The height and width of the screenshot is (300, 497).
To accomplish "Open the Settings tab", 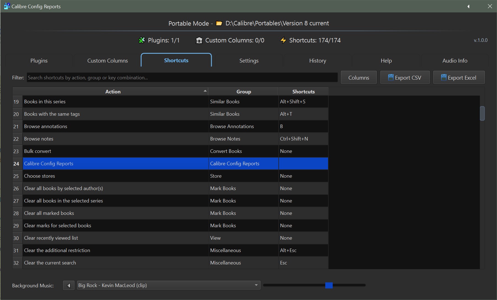I will click(249, 61).
